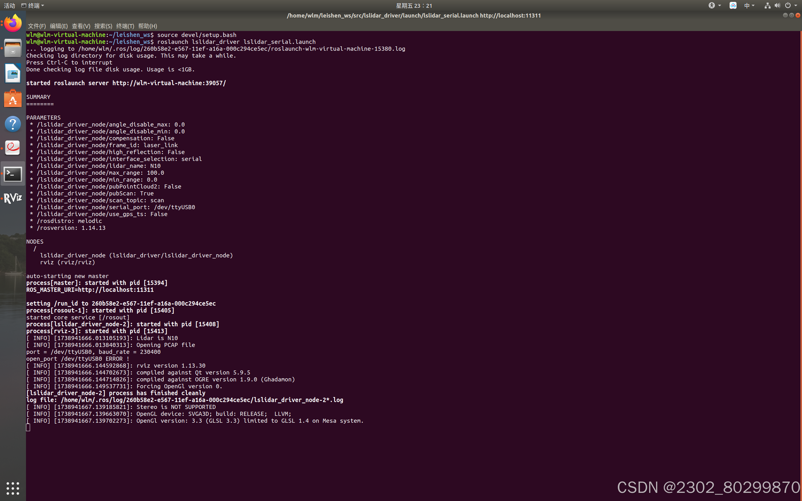The height and width of the screenshot is (501, 802).
Task: Open the clock showing 星期五 23:21
Action: point(414,6)
